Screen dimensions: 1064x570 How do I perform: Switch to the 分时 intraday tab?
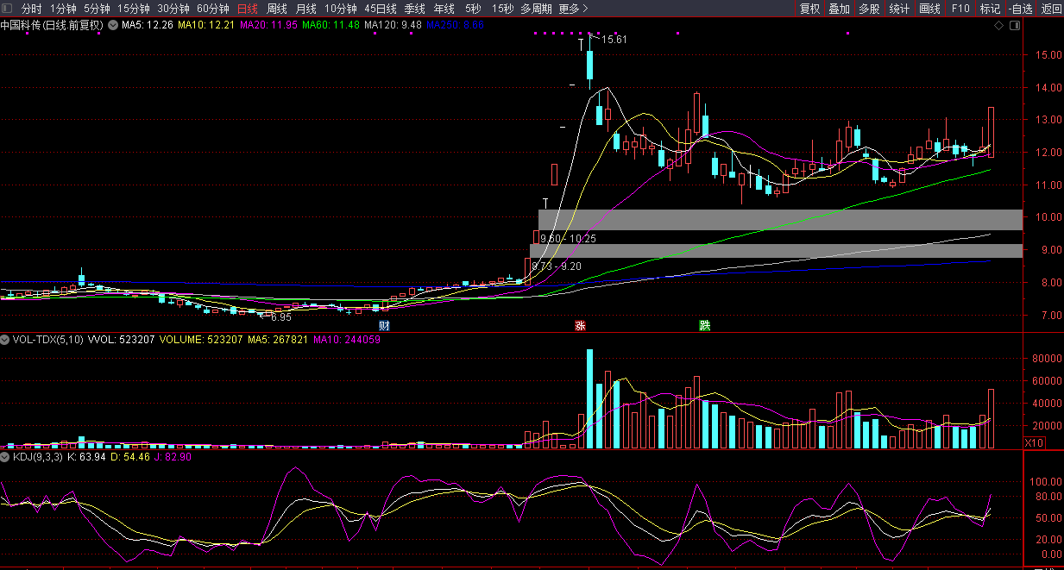click(x=32, y=9)
